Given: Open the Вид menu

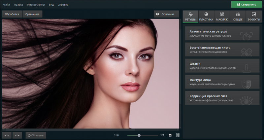Looking at the screenshot, I should pyautogui.click(x=51, y=5).
